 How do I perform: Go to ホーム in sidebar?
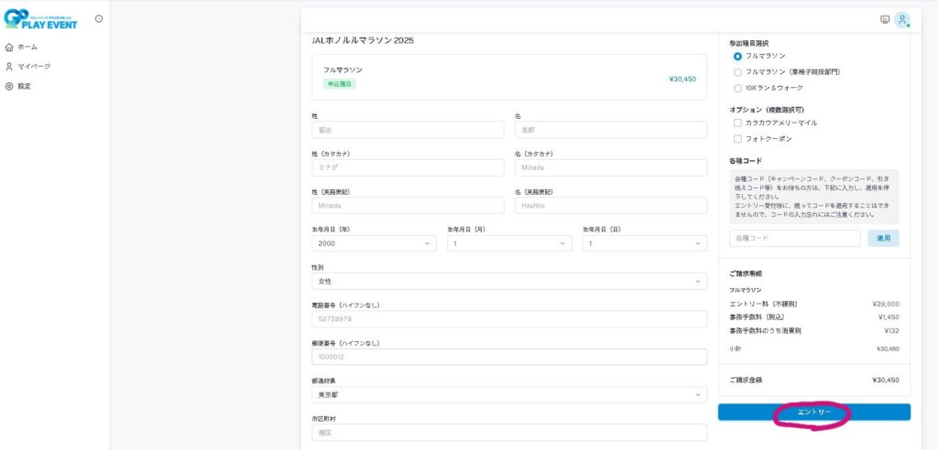point(27,47)
